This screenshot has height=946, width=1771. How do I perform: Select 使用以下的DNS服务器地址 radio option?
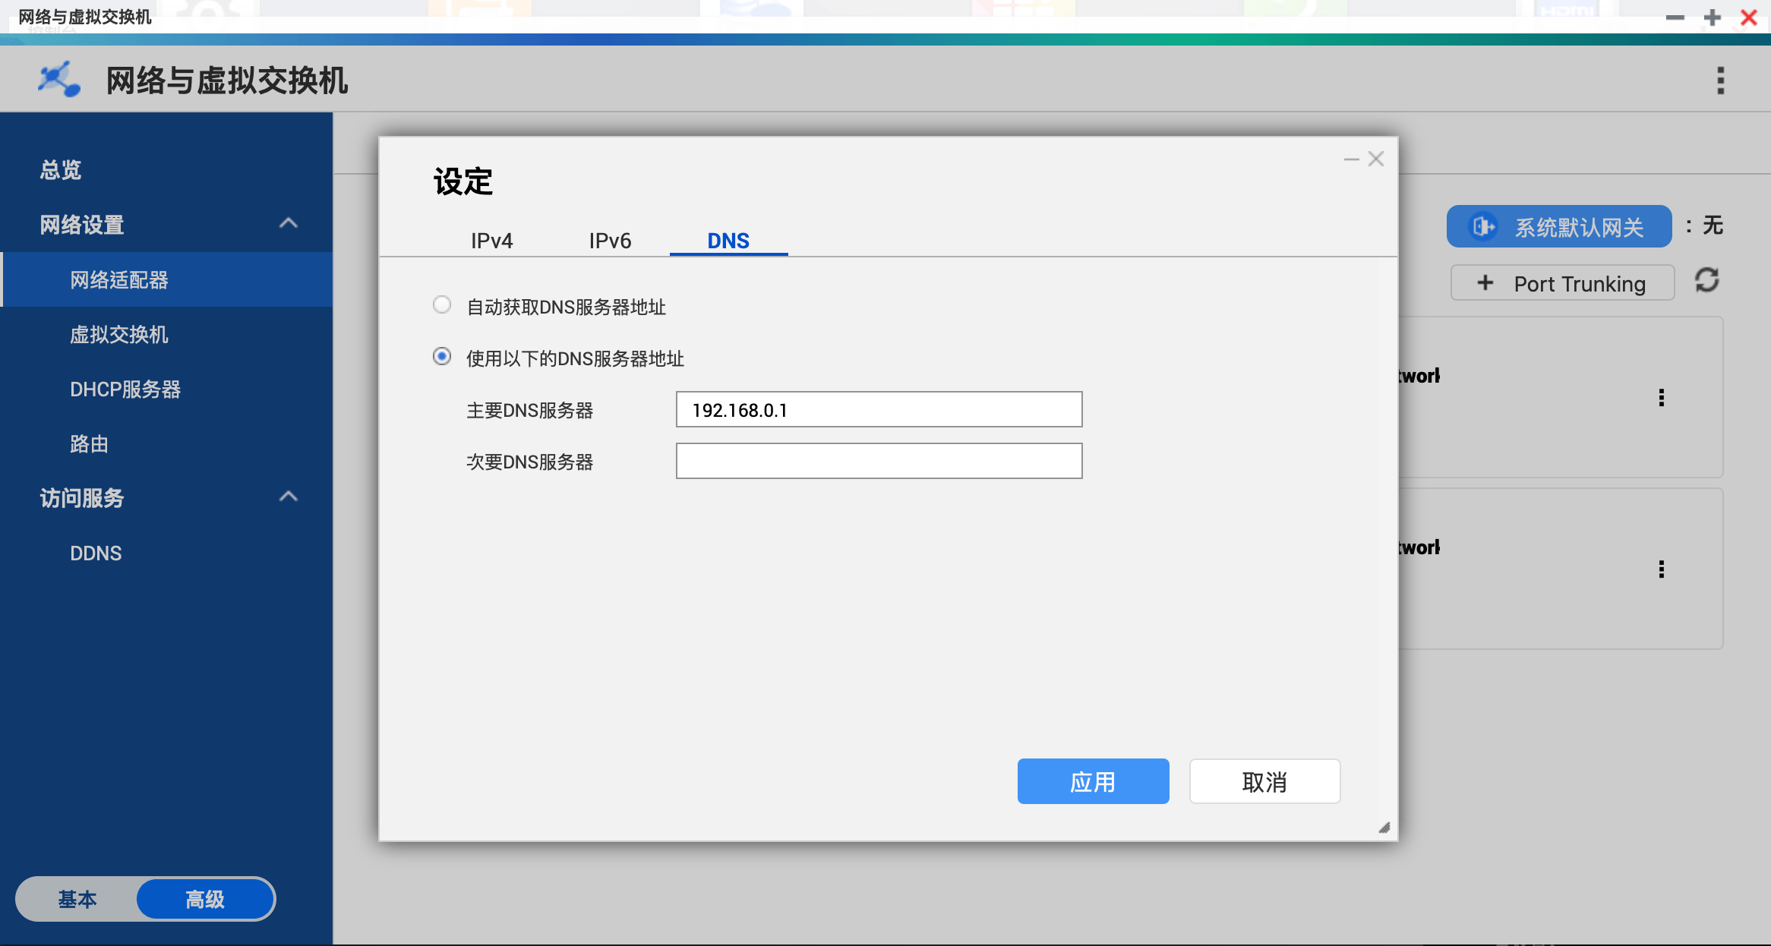(x=442, y=357)
